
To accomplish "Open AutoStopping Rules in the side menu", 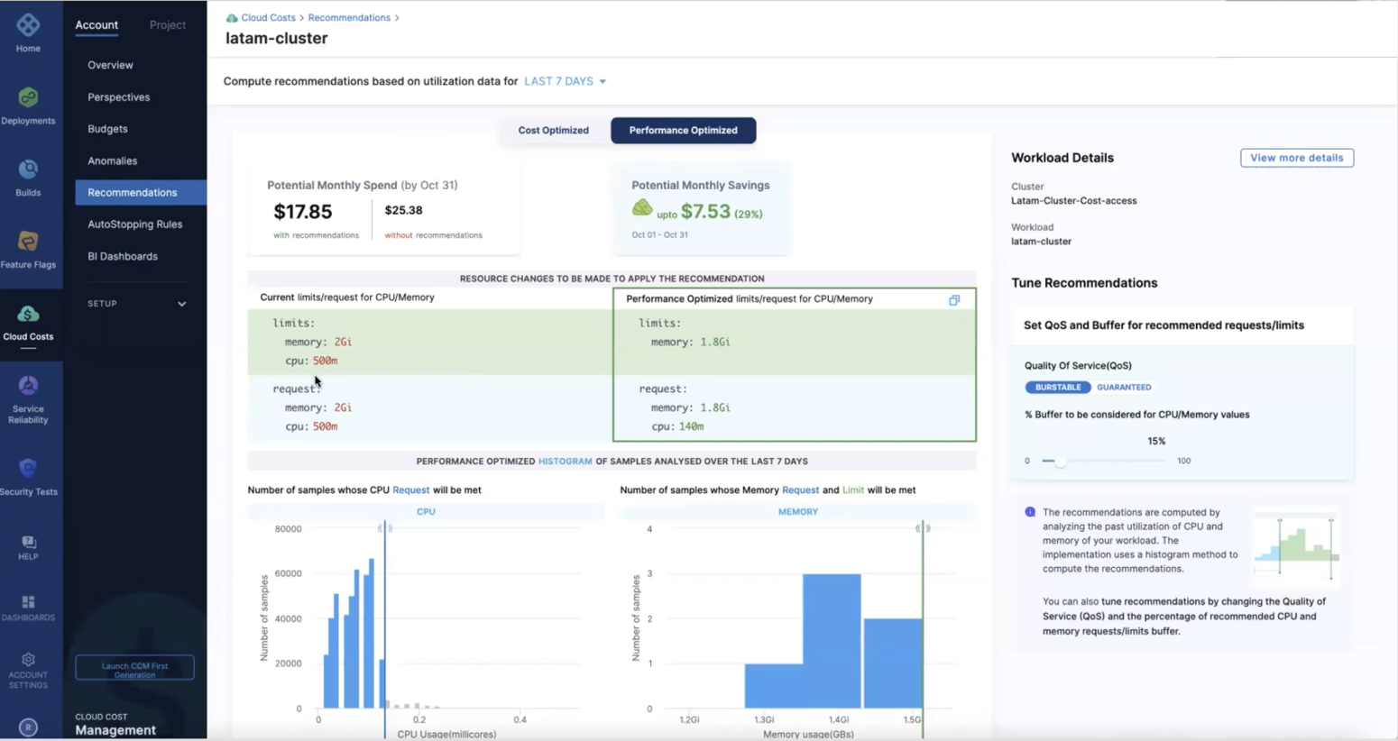I will [135, 224].
